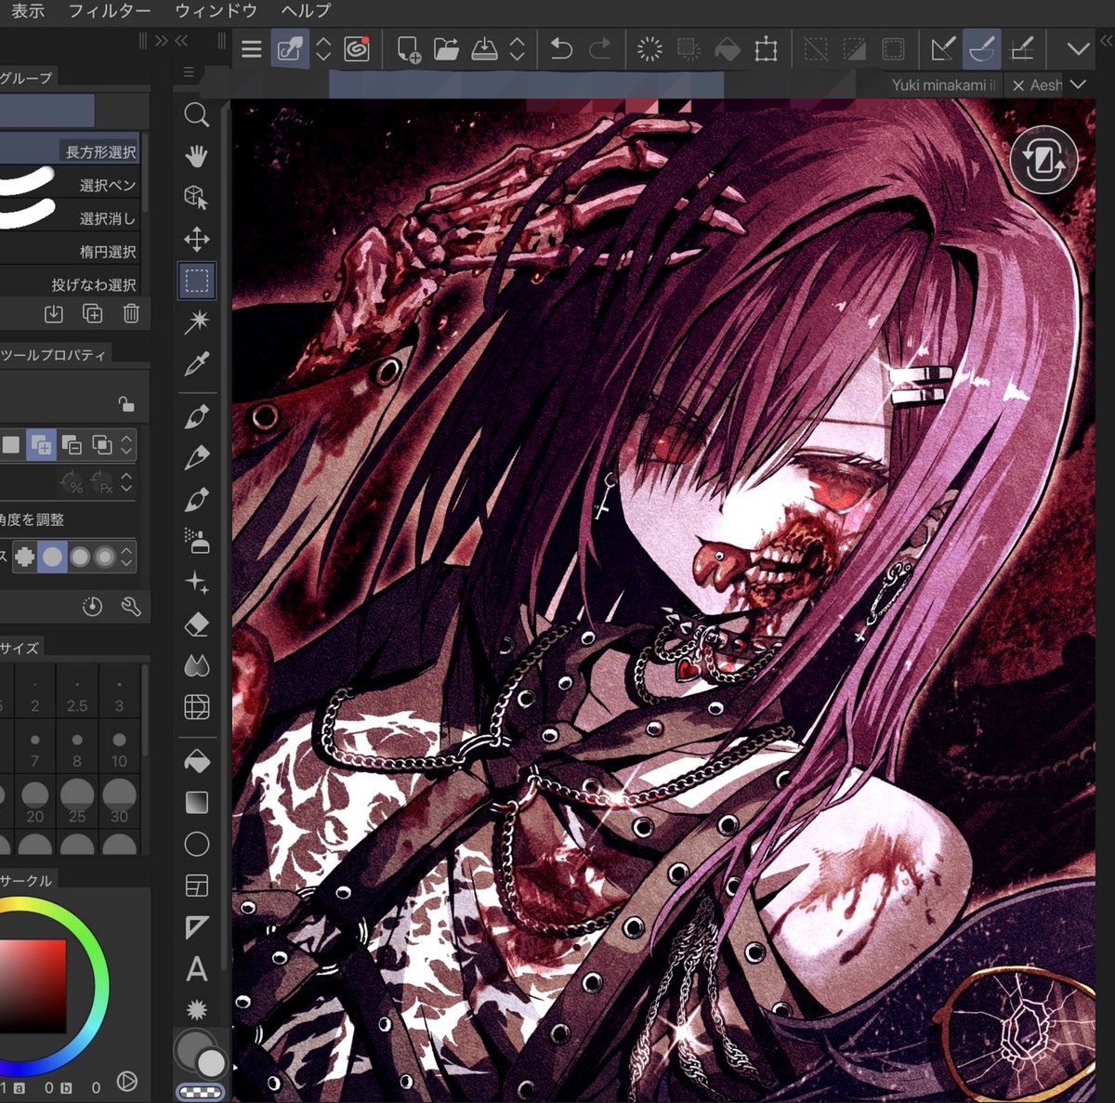The image size is (1115, 1103).
Task: Toggle snap to ruler in command bar
Action: click(x=942, y=48)
